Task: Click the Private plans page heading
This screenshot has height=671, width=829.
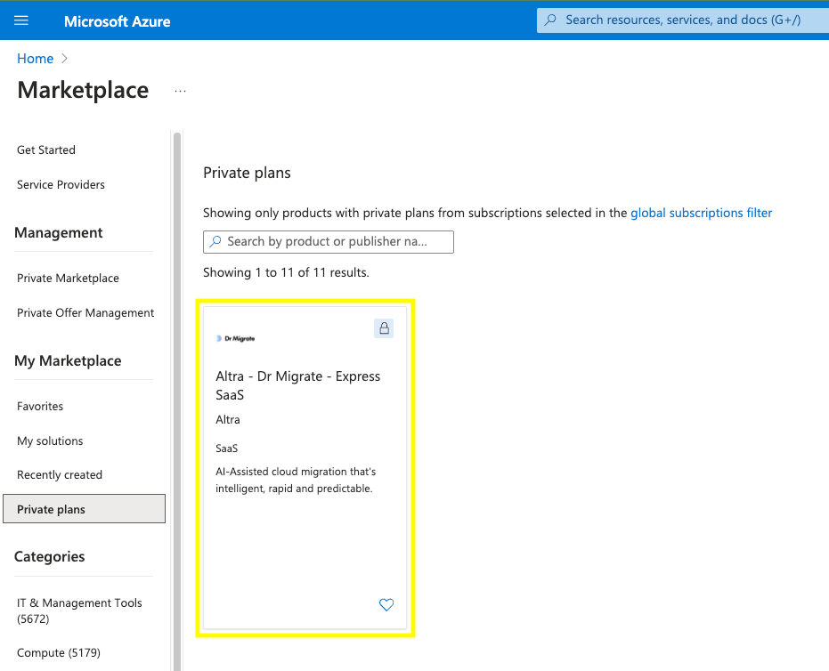Action: click(247, 173)
